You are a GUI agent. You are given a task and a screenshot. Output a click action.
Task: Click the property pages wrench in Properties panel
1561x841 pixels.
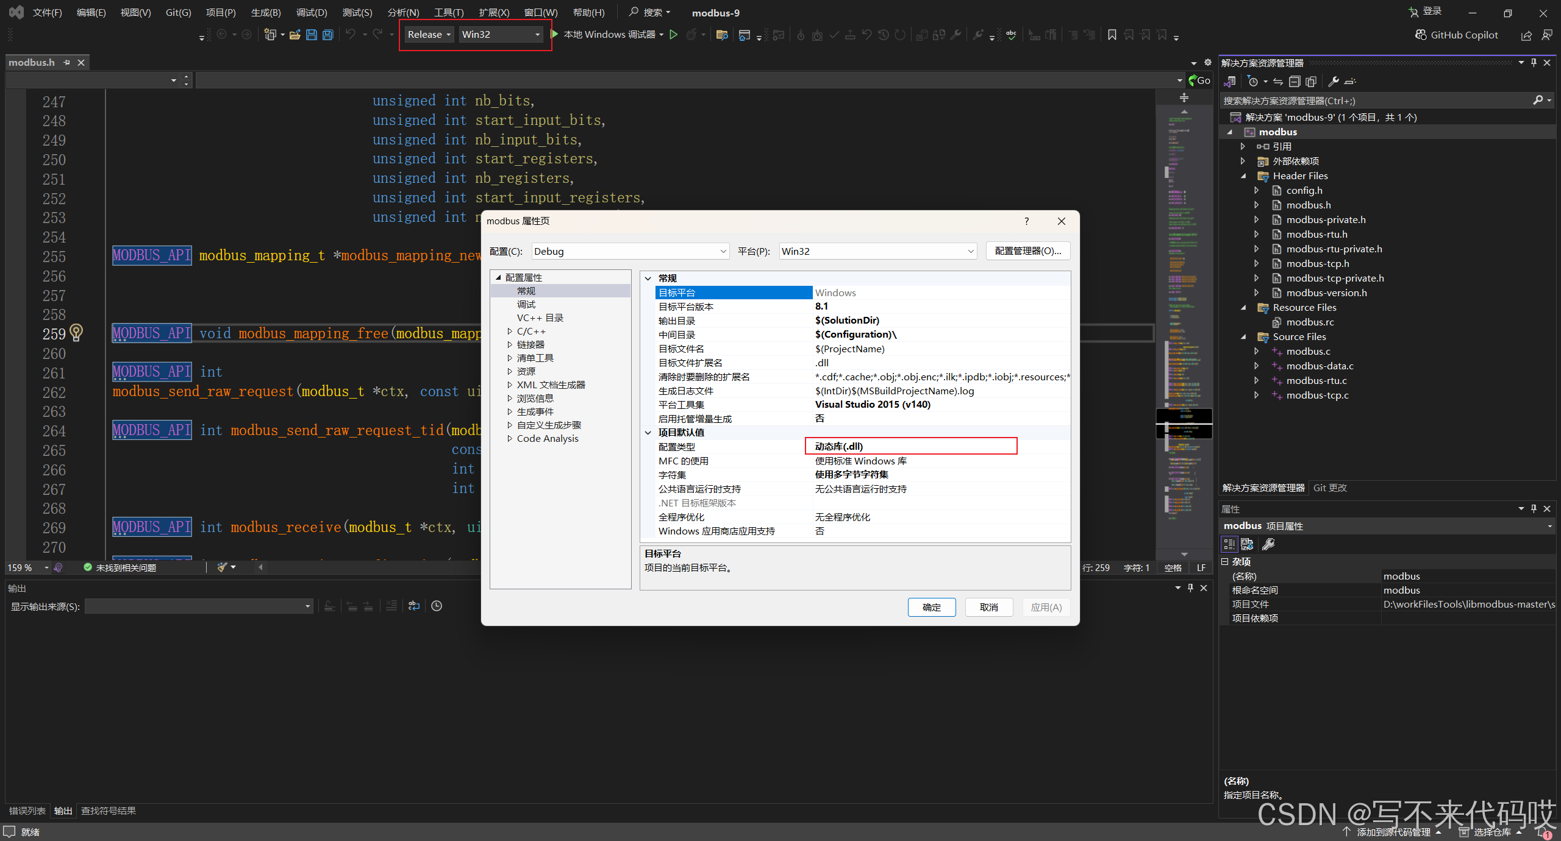pyautogui.click(x=1268, y=544)
